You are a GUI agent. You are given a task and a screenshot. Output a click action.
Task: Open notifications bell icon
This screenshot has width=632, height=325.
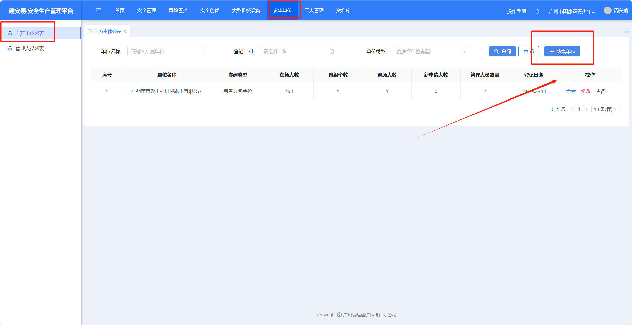[x=537, y=11]
